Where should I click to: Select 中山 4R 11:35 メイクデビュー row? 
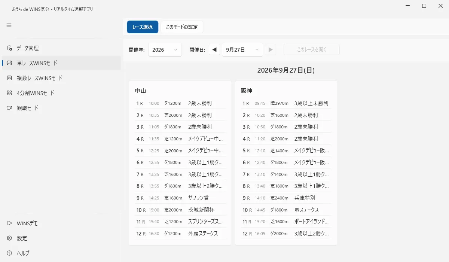coord(180,139)
